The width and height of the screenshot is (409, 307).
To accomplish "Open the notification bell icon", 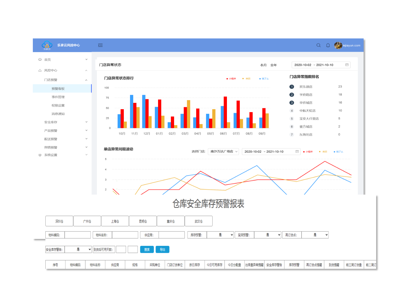I will [328, 45].
